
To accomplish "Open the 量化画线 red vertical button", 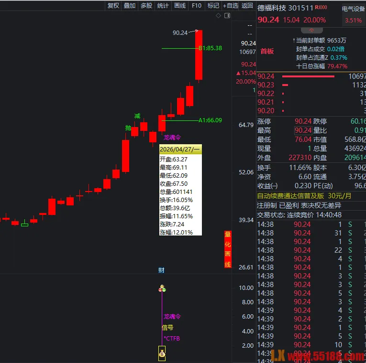I will click(x=228, y=249).
